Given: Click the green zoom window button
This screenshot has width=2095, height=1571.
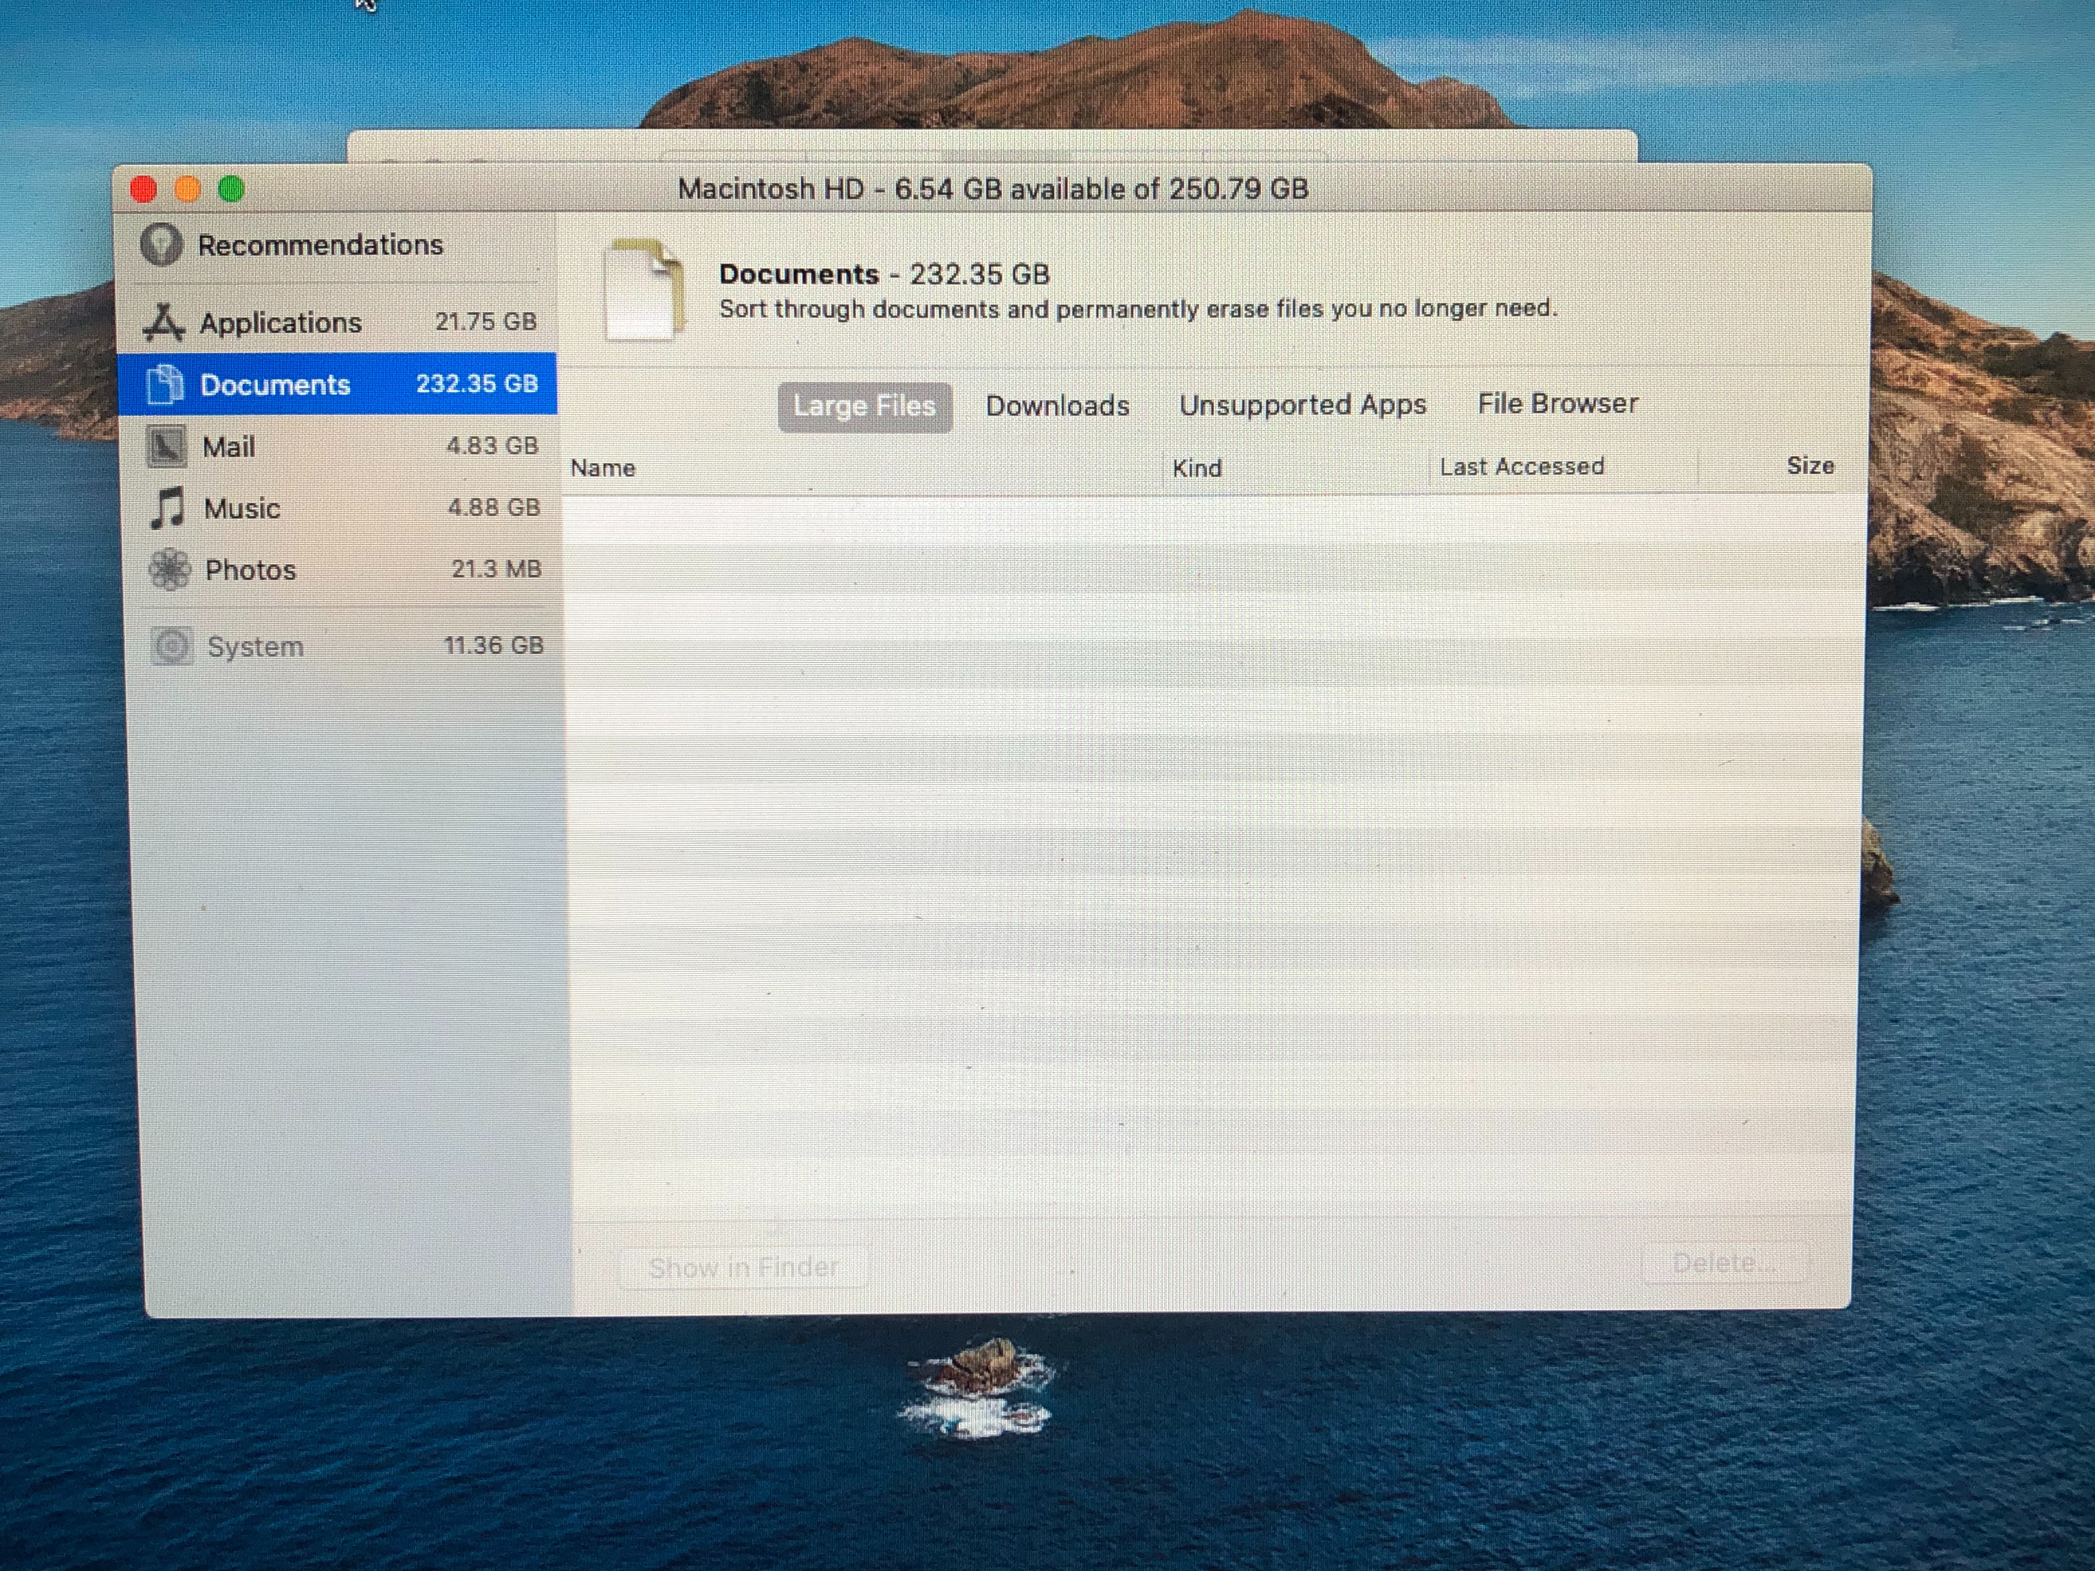Looking at the screenshot, I should pyautogui.click(x=231, y=190).
